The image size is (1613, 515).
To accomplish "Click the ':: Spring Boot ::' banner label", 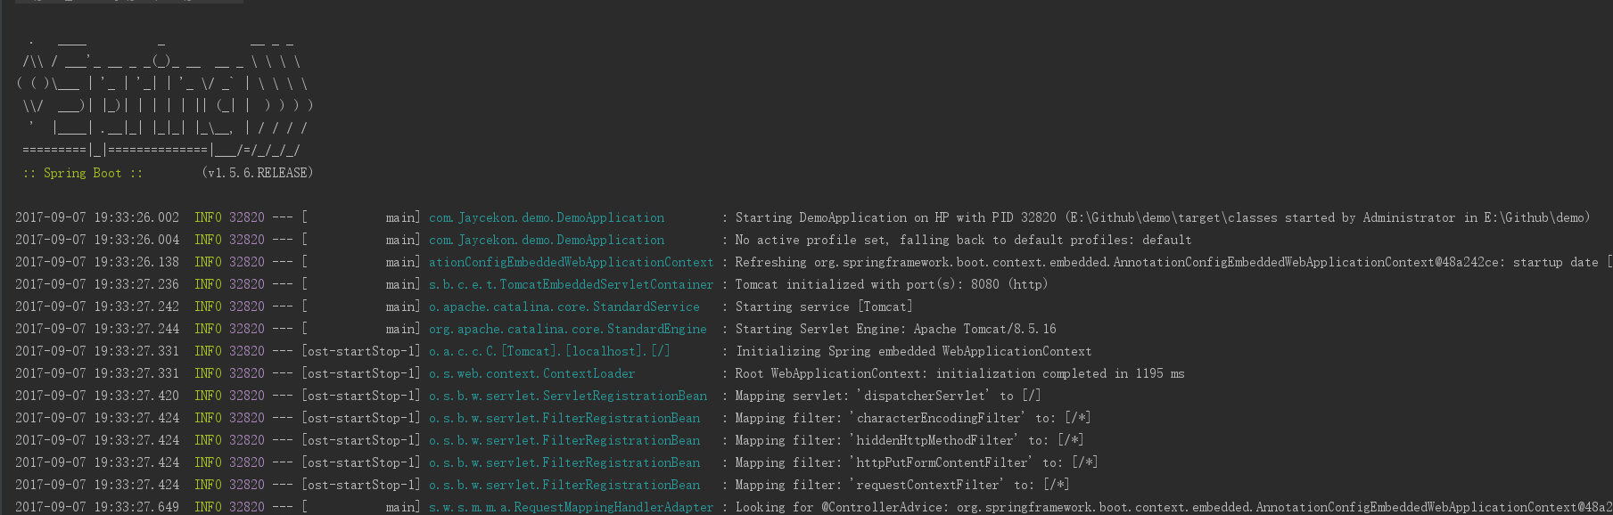I will tap(83, 173).
